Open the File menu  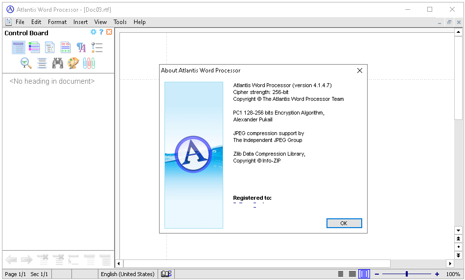coord(20,22)
